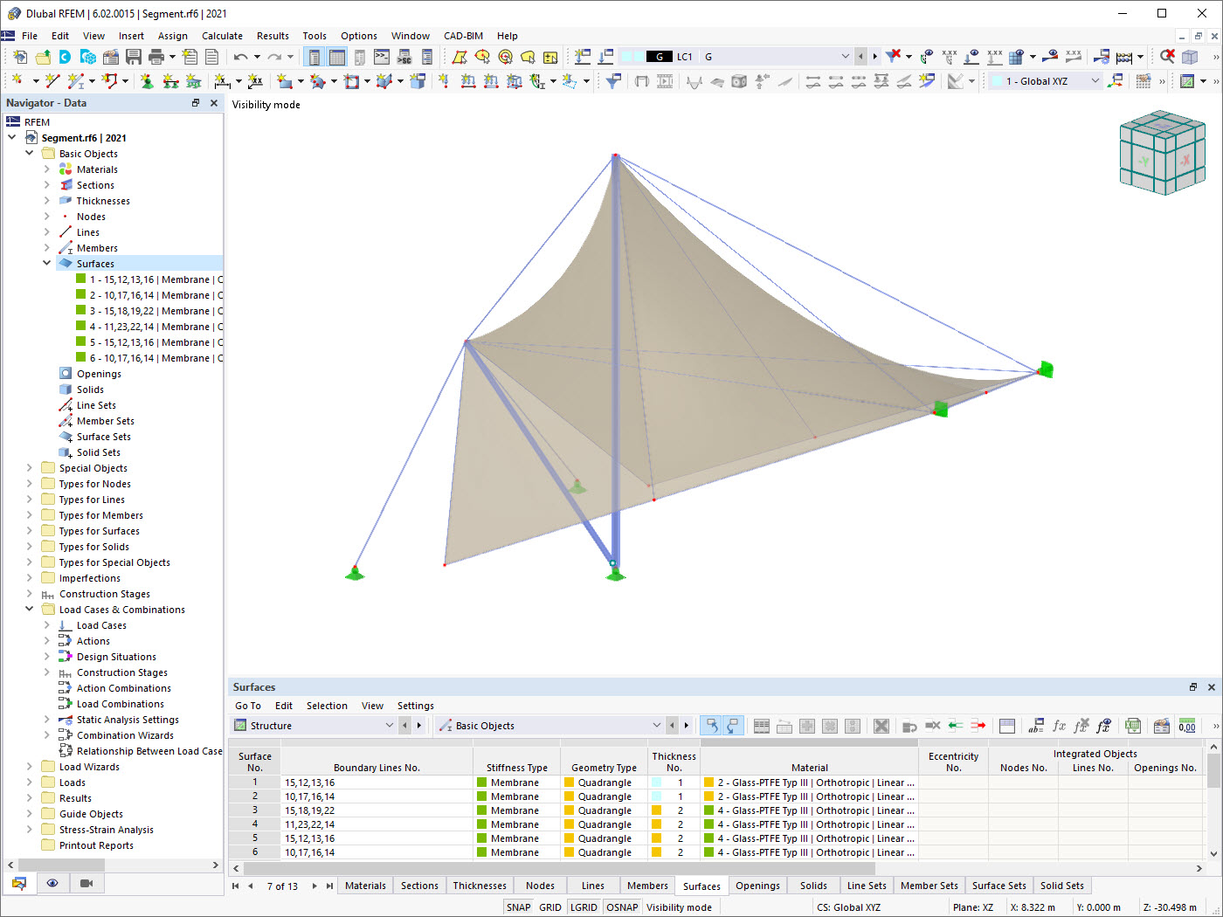Screen dimensions: 1223x917
Task: Select the new nodal support icon
Action: click(147, 81)
